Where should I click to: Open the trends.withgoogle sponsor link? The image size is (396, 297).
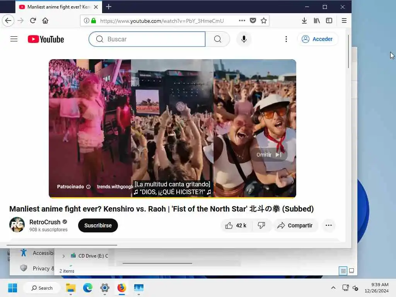115,187
